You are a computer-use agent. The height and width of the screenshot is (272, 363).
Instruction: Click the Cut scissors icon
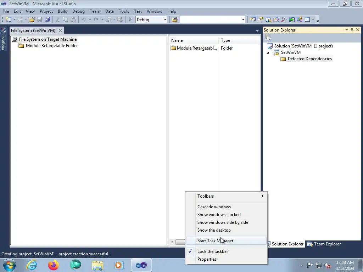click(58, 20)
